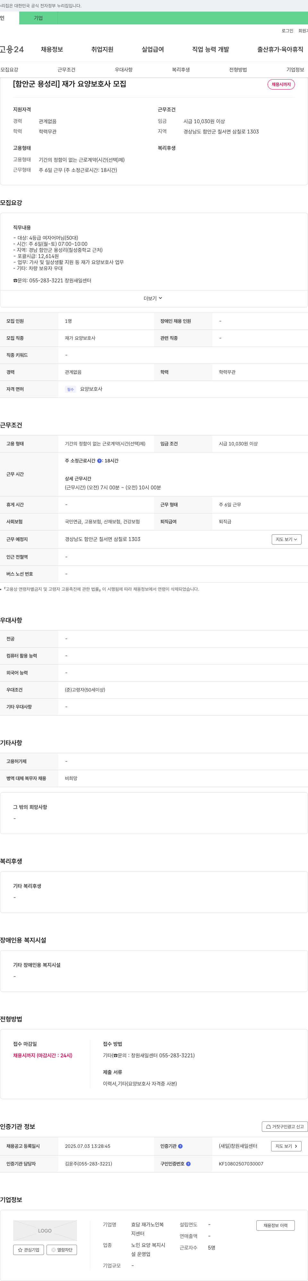View company 채용정보 이력 history
The height and width of the screenshot is (1281, 308).
pos(276,1225)
